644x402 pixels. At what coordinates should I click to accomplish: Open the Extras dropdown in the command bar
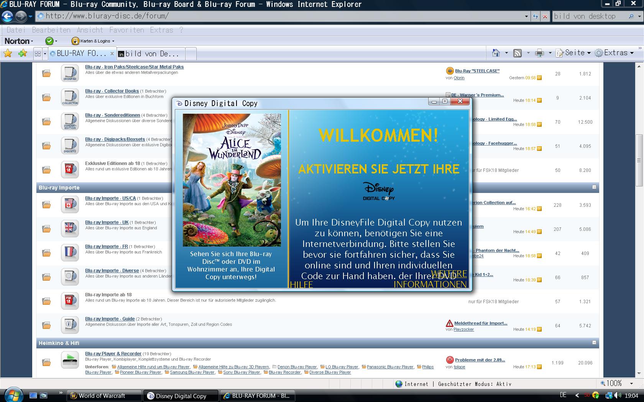pos(615,53)
